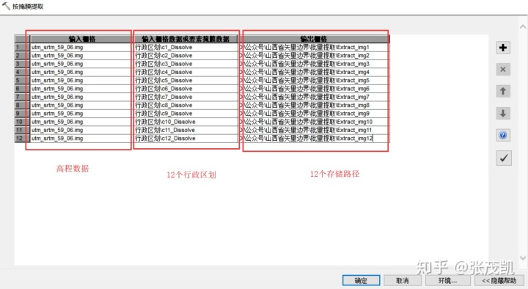Click output path ending in Extract_img3

(x=314, y=64)
